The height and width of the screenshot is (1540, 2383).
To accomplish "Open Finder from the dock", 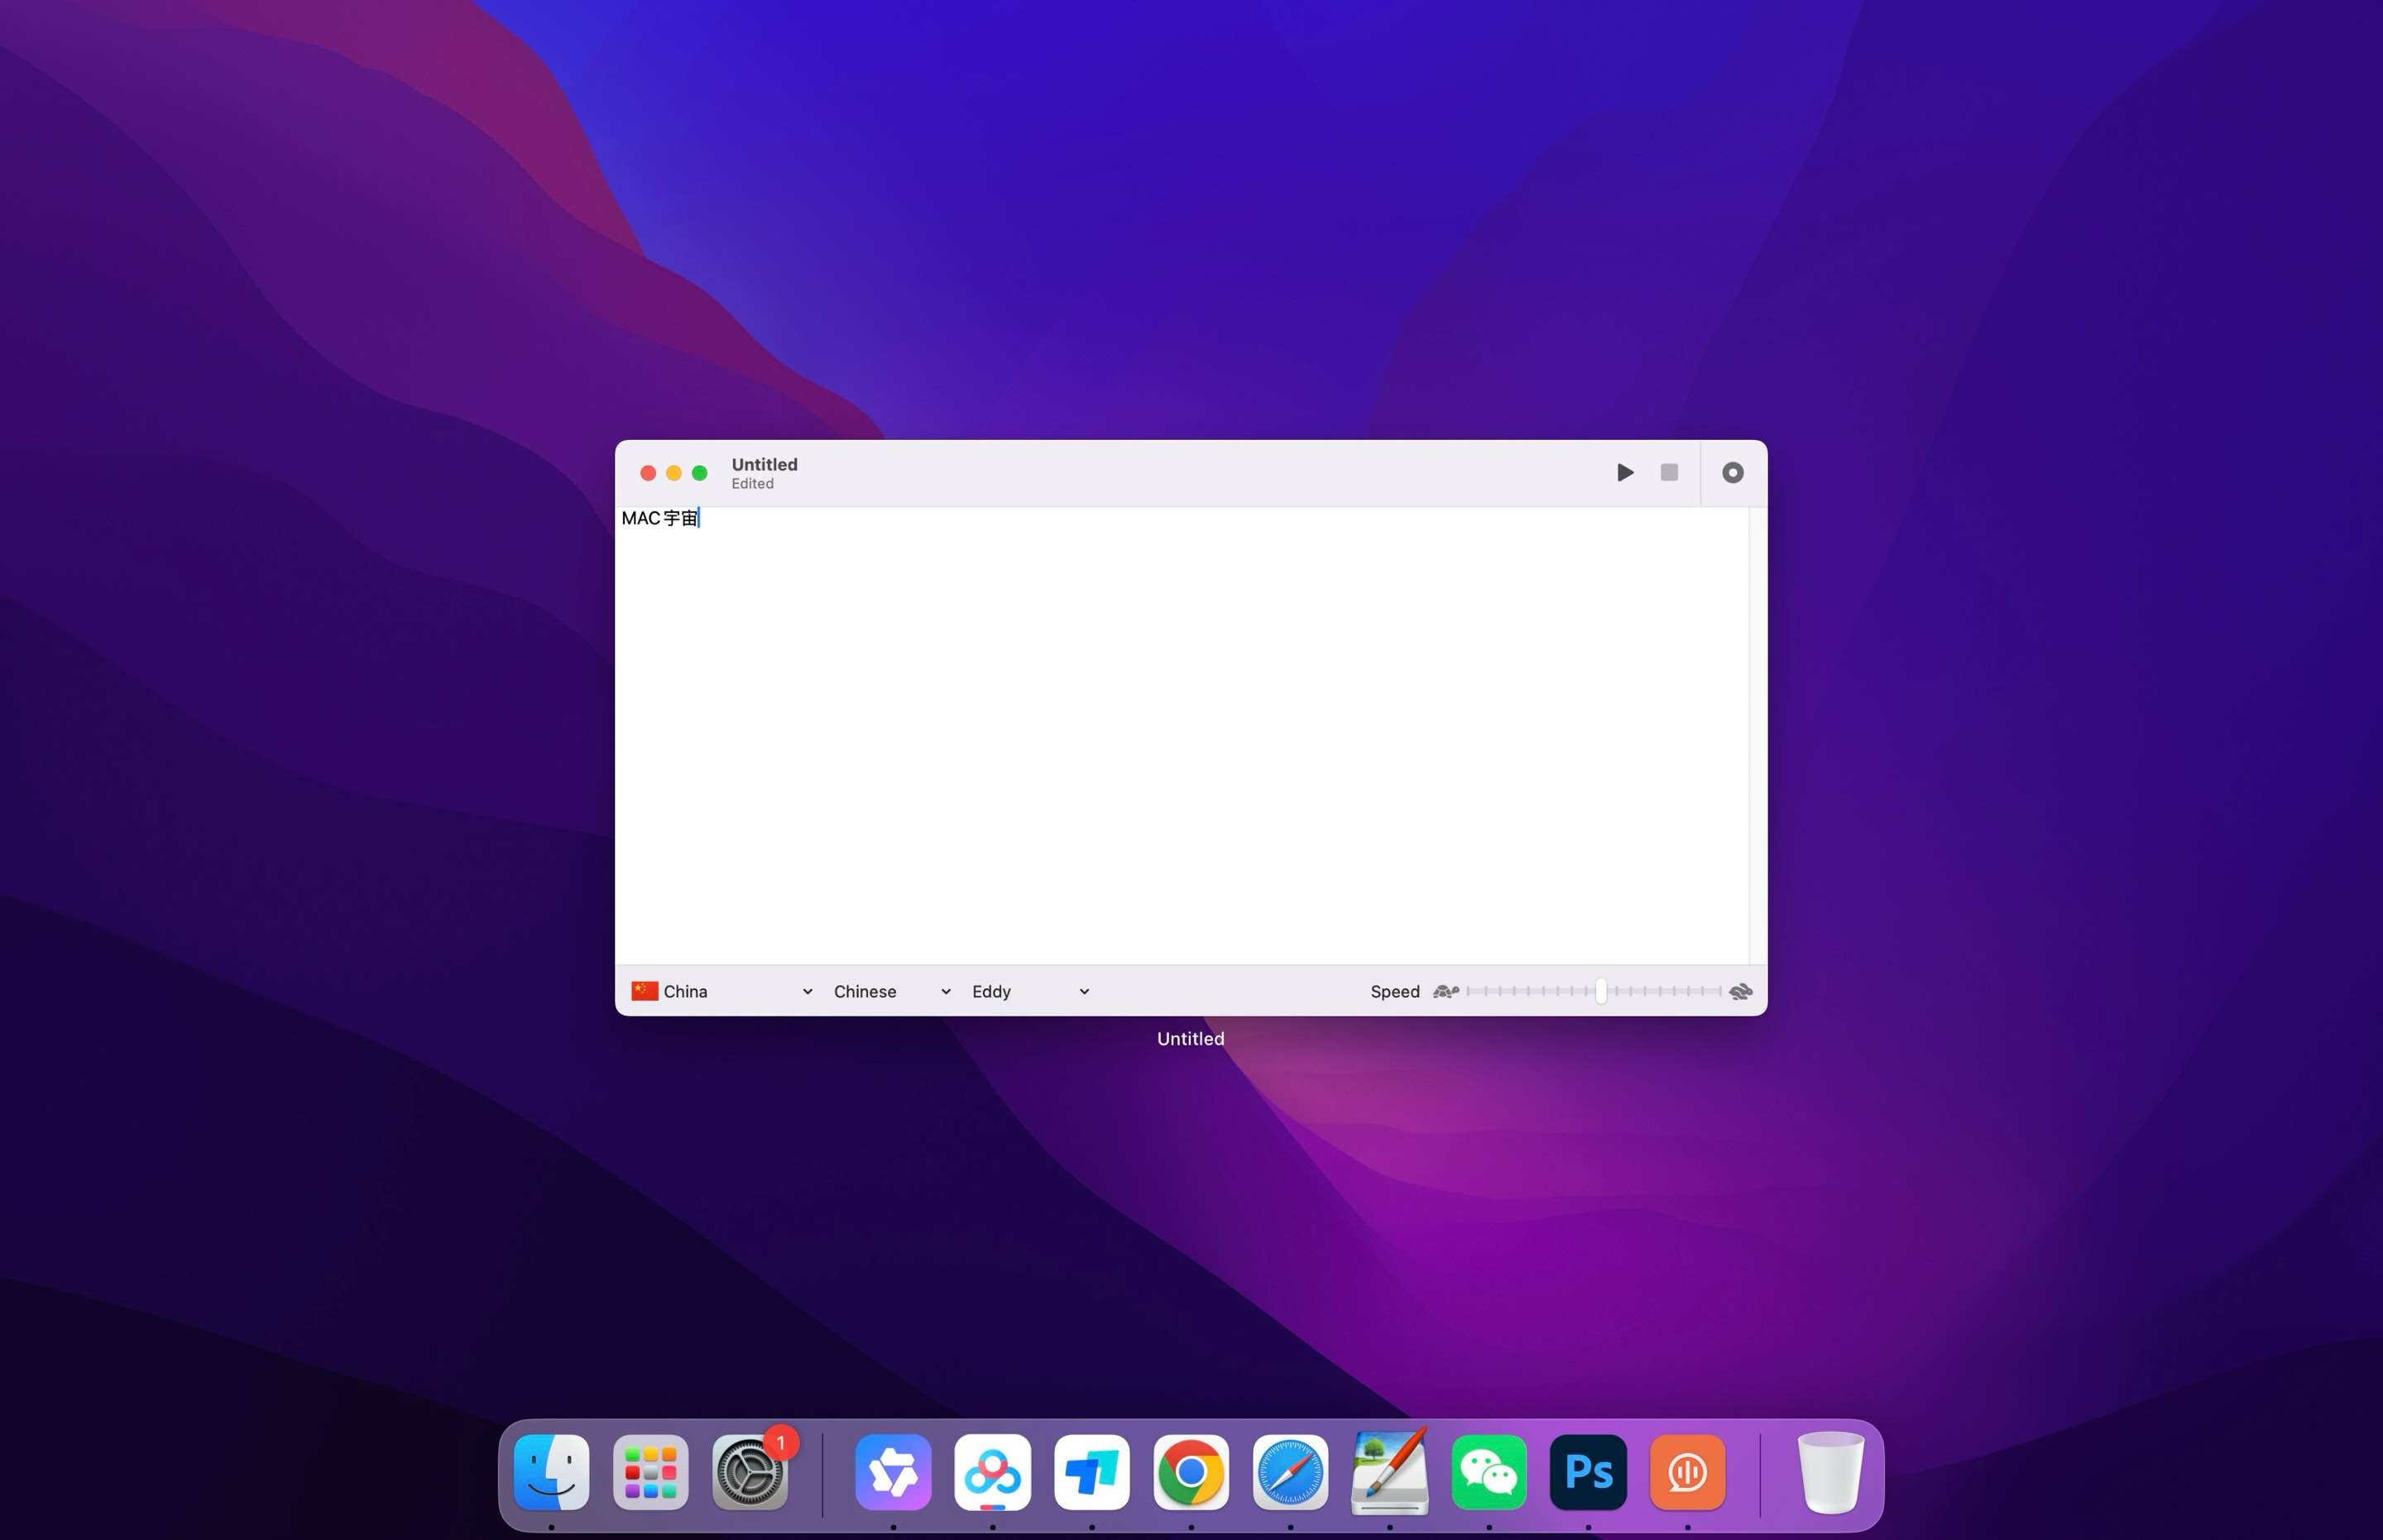I will click(551, 1472).
